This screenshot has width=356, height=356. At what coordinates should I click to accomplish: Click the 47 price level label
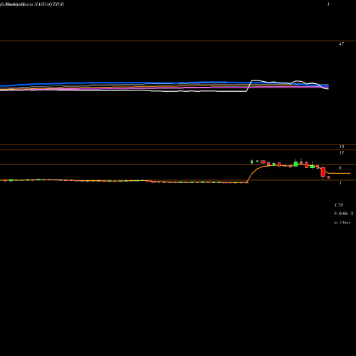pos(341,44)
